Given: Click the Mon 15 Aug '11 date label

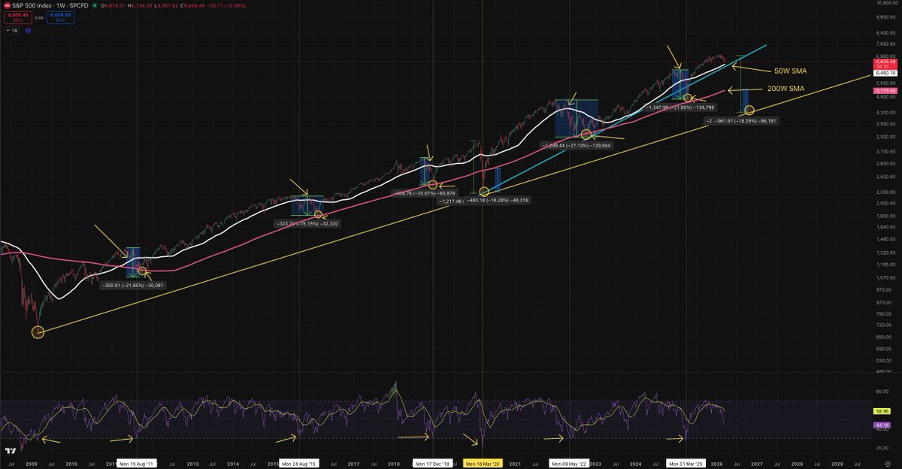Looking at the screenshot, I should [x=138, y=465].
